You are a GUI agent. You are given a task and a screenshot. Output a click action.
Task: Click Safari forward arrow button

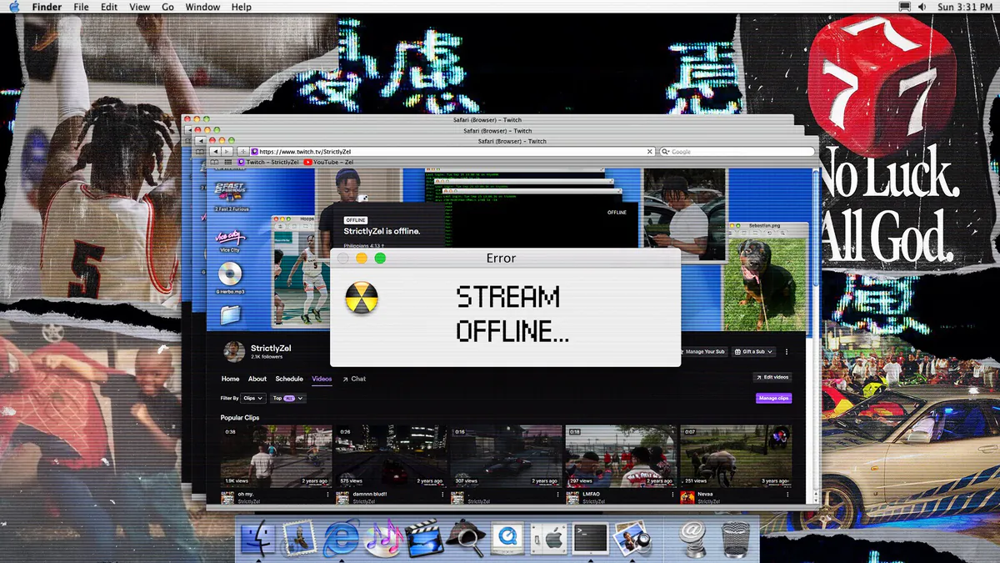[x=227, y=152]
